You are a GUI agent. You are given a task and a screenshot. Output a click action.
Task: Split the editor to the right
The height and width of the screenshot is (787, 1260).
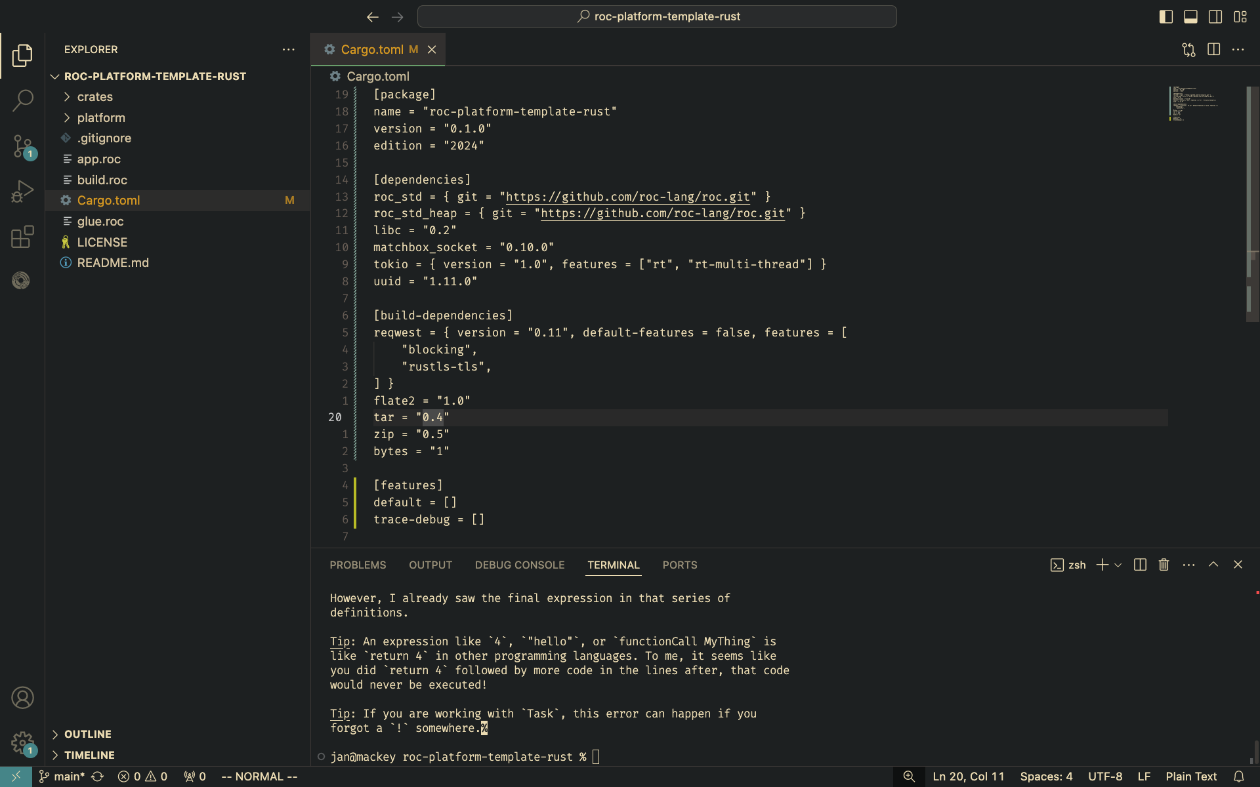1213,50
